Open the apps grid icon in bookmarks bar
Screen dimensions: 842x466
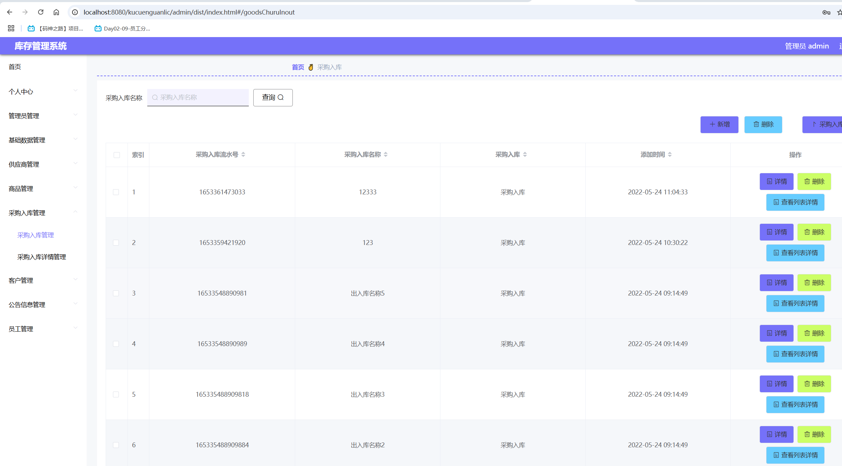pyautogui.click(x=11, y=28)
